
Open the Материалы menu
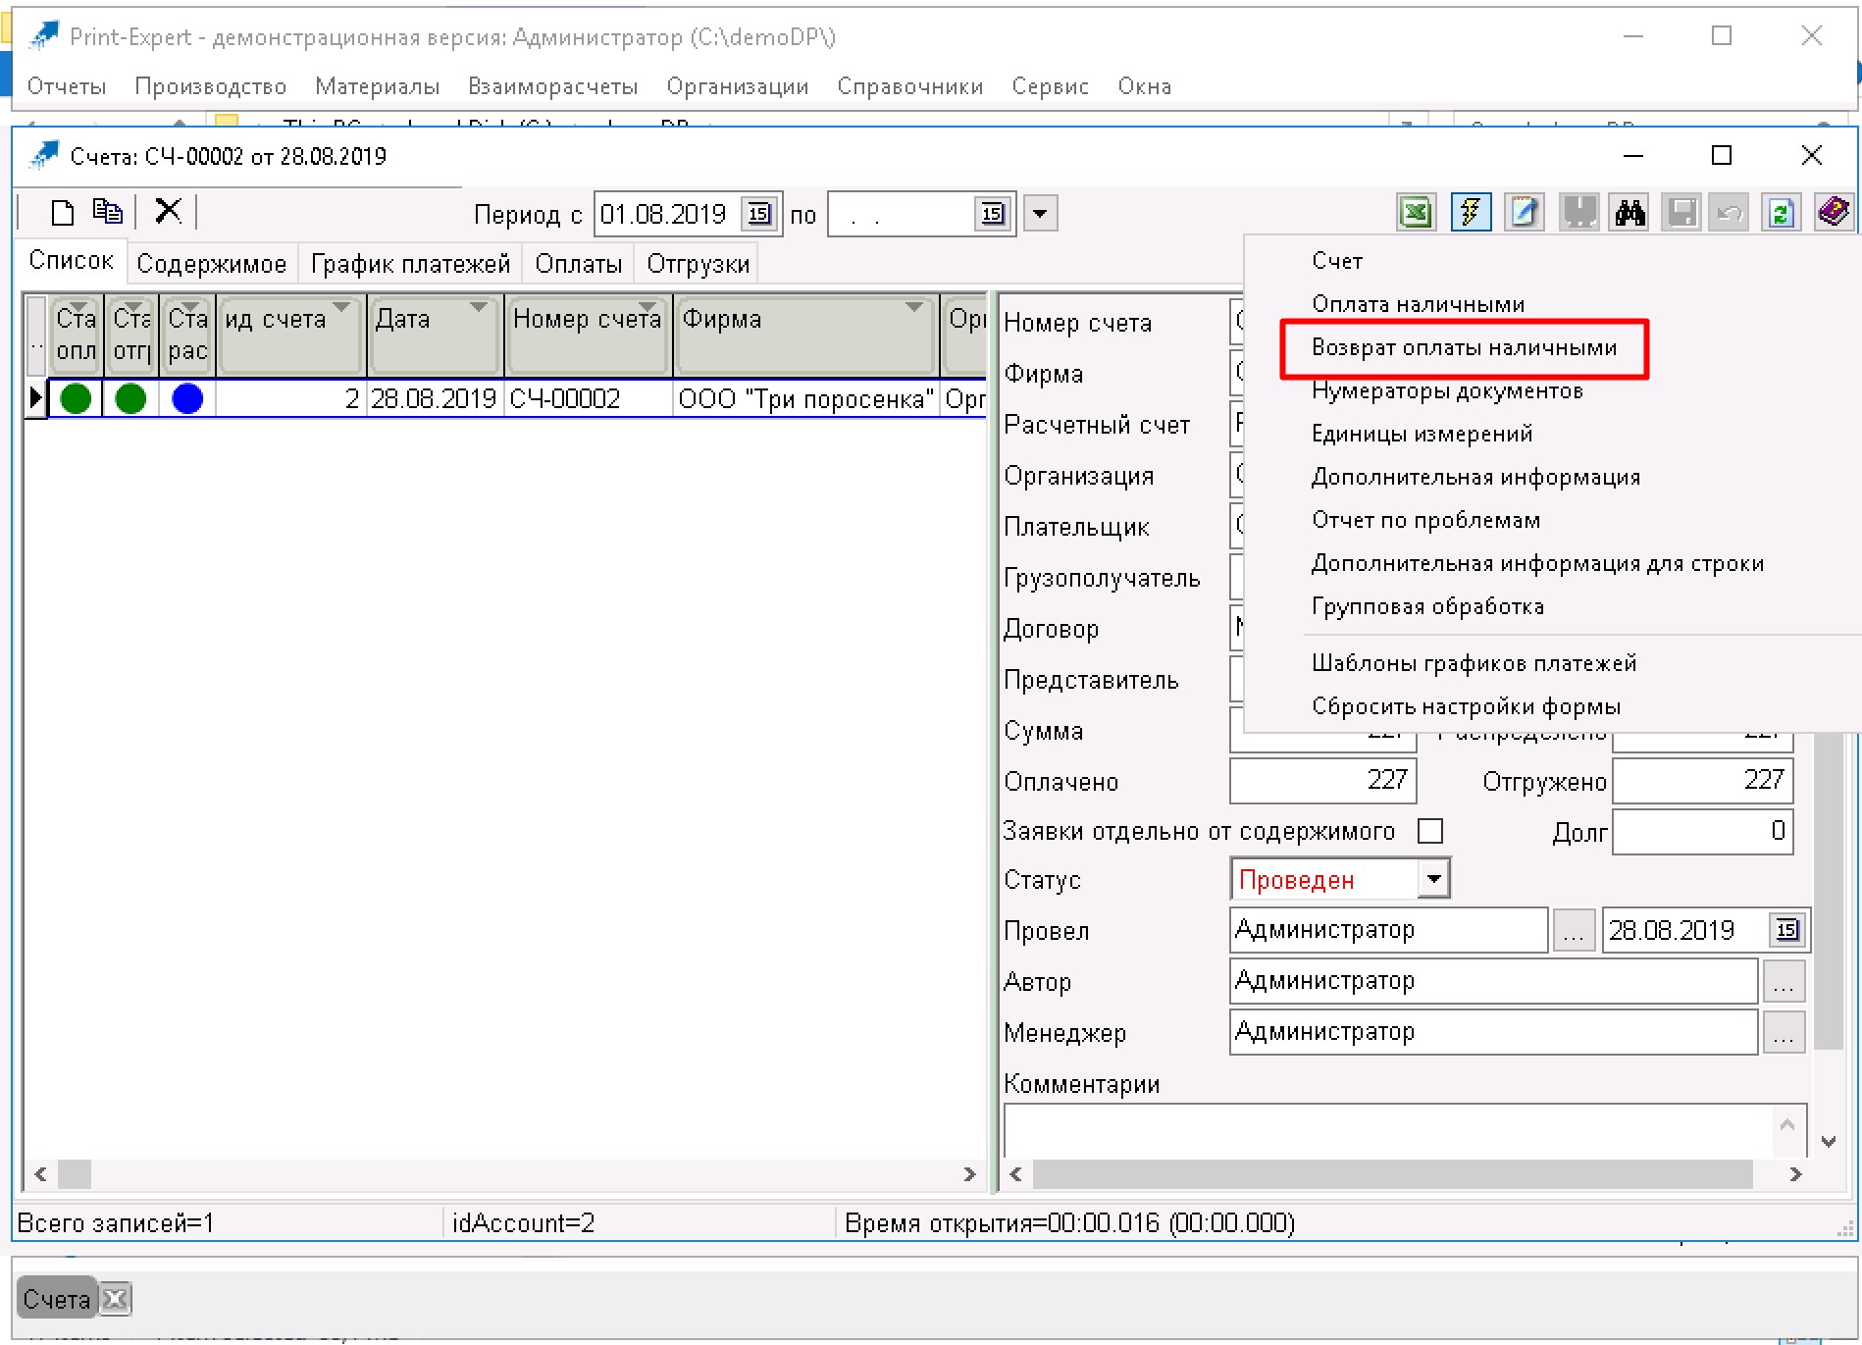pos(377,86)
